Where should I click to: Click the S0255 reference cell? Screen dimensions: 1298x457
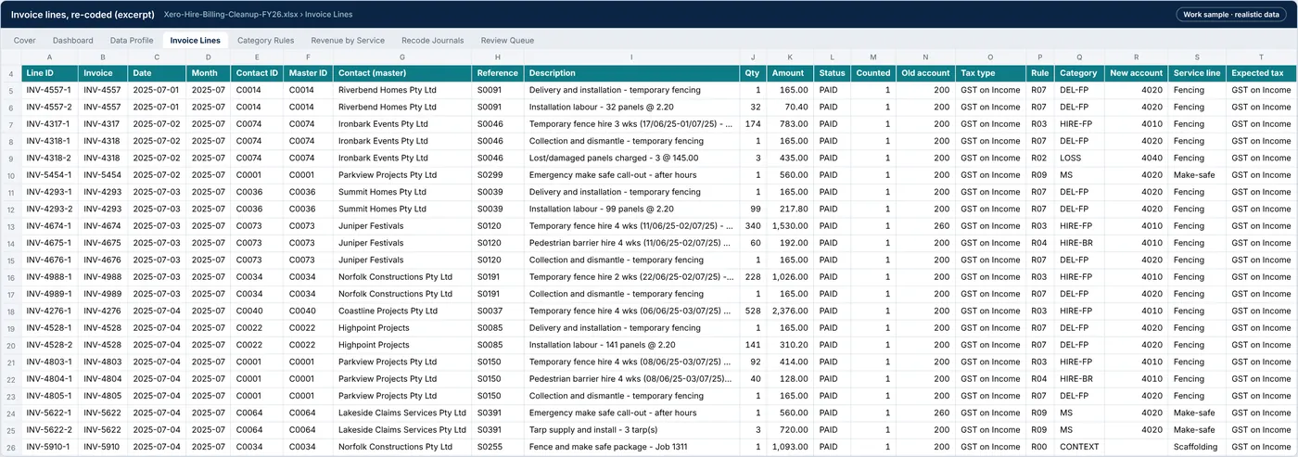(498, 447)
